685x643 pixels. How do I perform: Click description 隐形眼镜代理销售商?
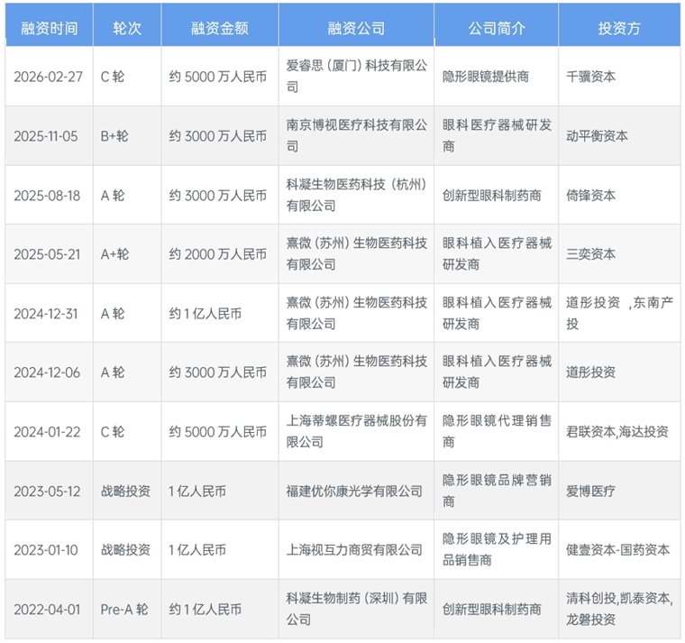497,431
